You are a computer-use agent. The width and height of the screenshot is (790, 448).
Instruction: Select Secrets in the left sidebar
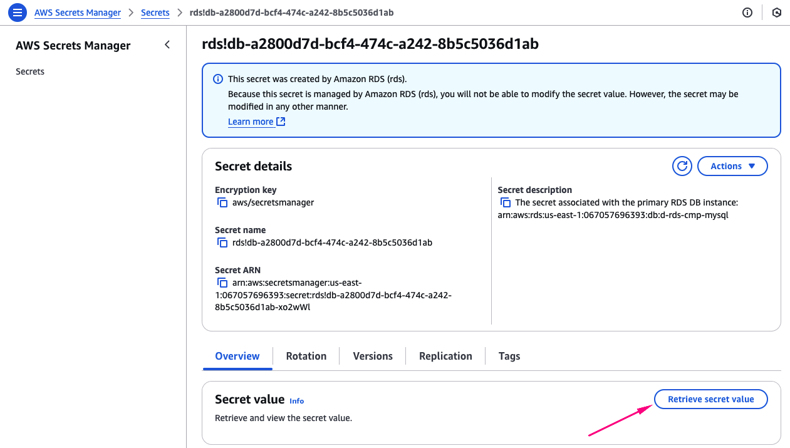pyautogui.click(x=30, y=71)
